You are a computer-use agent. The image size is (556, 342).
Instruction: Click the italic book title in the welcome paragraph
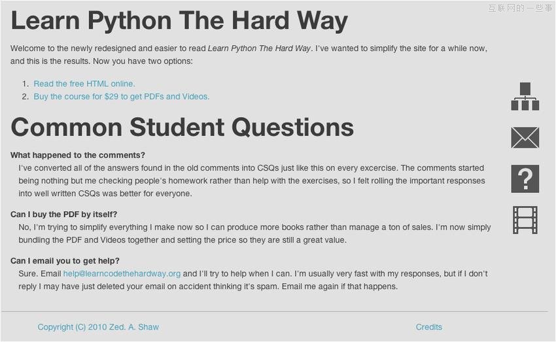click(x=259, y=48)
